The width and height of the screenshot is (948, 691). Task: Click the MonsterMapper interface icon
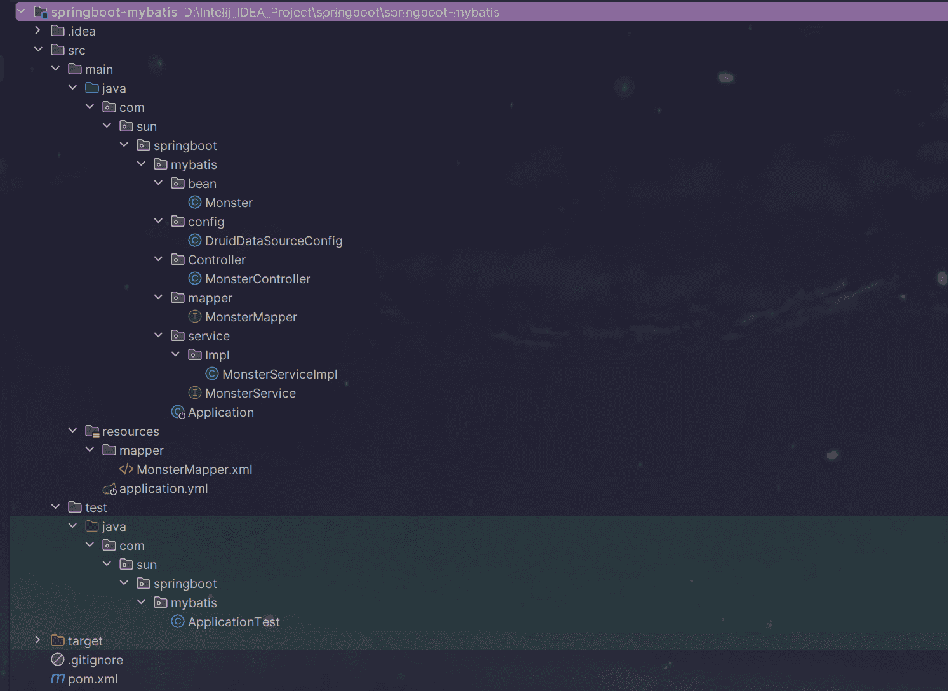pyautogui.click(x=195, y=317)
